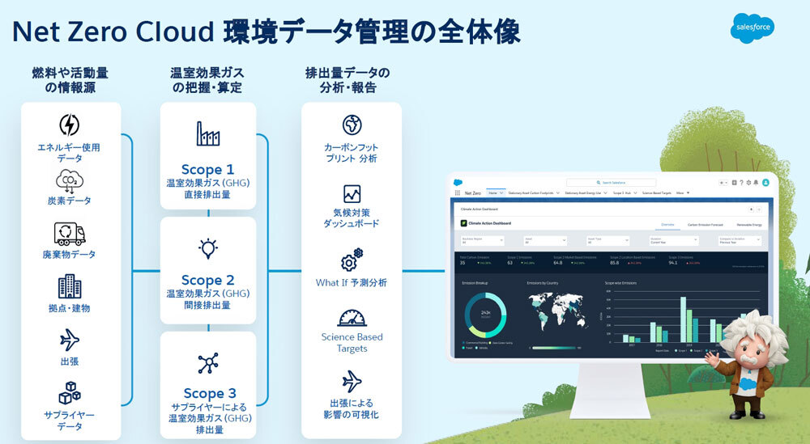This screenshot has width=810, height=444.
Task: Click the CO2 carbon data cloud icon
Action: (x=69, y=180)
